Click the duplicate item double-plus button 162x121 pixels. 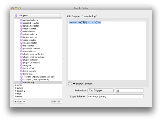coord(20,101)
